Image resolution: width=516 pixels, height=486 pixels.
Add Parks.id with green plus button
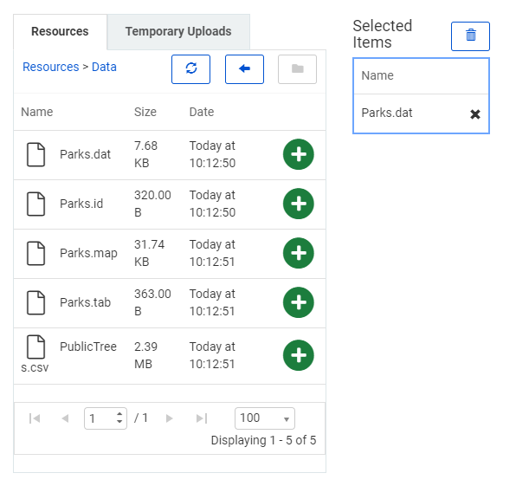[299, 204]
